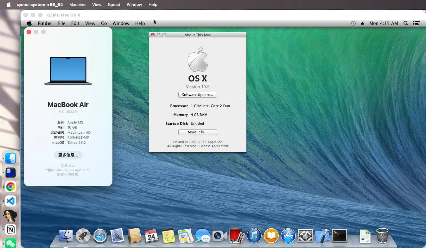Open the Trash at the Dock's end
The image size is (426, 248).
click(382, 236)
